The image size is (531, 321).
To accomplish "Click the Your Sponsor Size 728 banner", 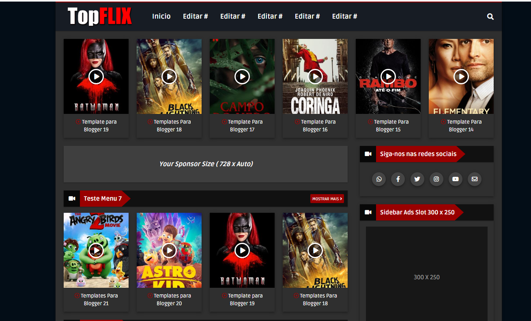I will (206, 164).
